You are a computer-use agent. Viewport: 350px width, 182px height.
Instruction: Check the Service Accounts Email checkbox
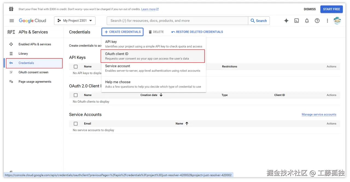[75, 123]
